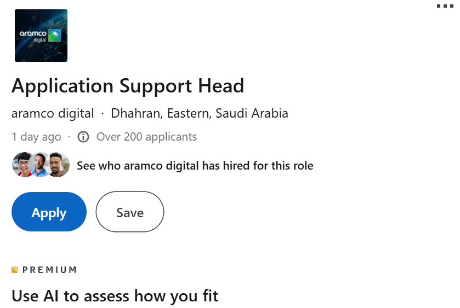Click the first profile avatar with glasses
460x308 pixels.
(24, 165)
